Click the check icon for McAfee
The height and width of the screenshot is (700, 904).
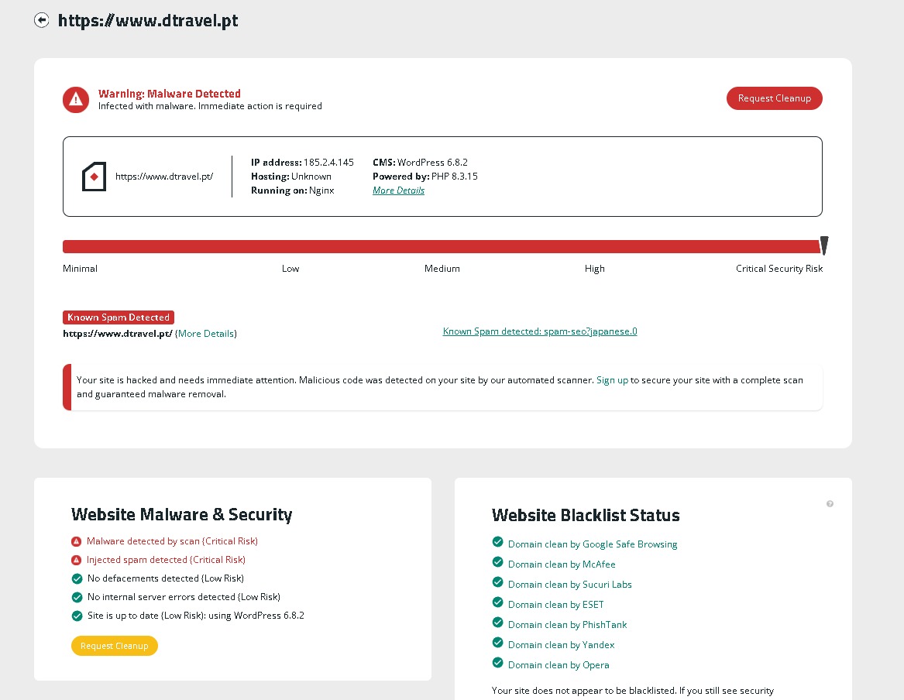click(x=497, y=561)
